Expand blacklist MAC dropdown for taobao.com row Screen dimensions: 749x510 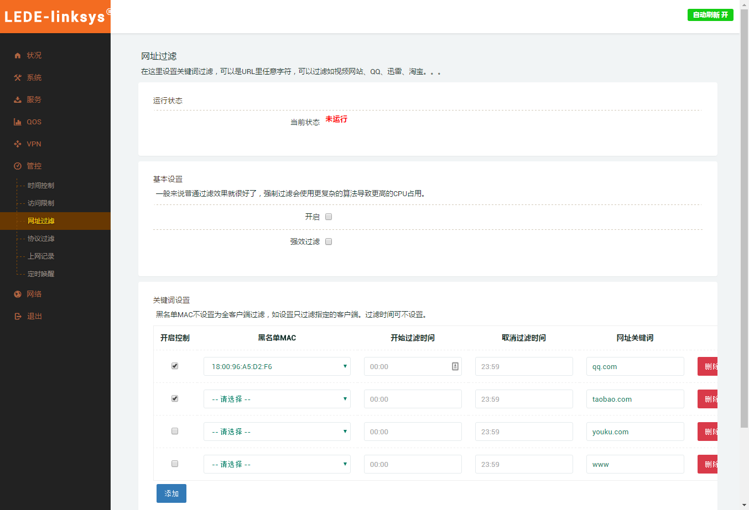click(x=277, y=399)
